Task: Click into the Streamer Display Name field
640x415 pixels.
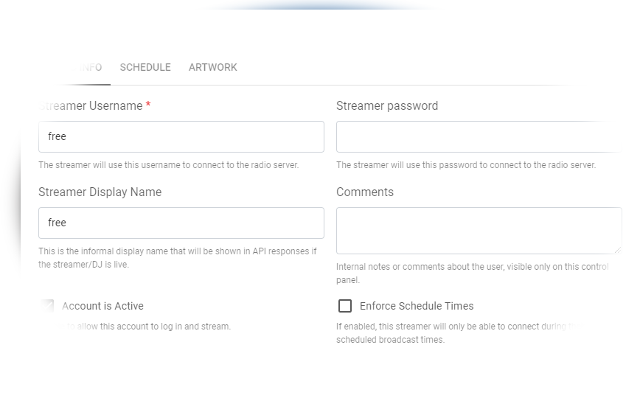Action: (x=181, y=223)
